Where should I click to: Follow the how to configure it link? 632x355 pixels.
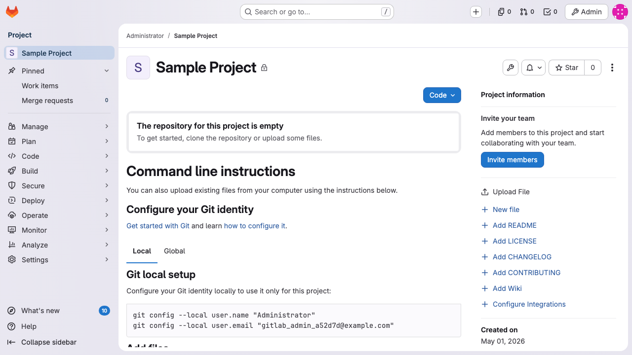(x=255, y=226)
